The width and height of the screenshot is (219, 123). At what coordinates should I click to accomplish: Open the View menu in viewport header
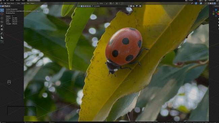point(19,3)
